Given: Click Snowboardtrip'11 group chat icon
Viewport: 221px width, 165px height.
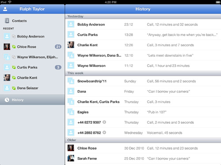Looking at the screenshot, I should click(71, 81).
